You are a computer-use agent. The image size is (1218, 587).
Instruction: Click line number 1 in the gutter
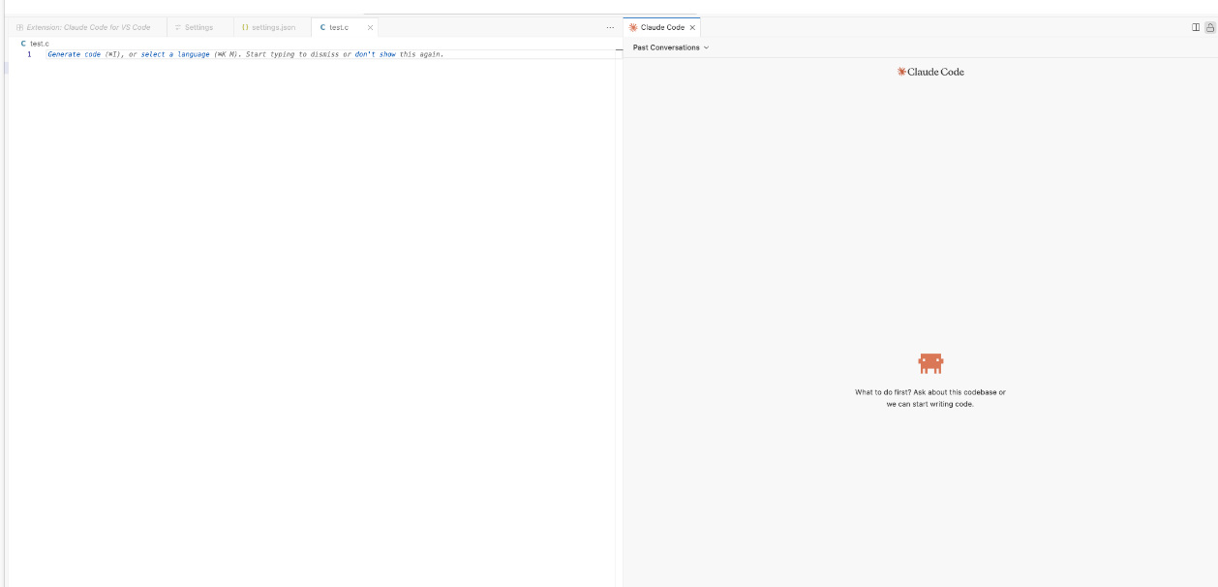29,54
